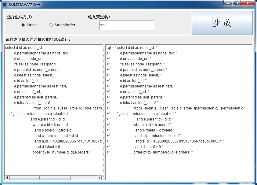Click 'e.id as leaf_id,' in the left pane

pyautogui.click(x=26, y=81)
